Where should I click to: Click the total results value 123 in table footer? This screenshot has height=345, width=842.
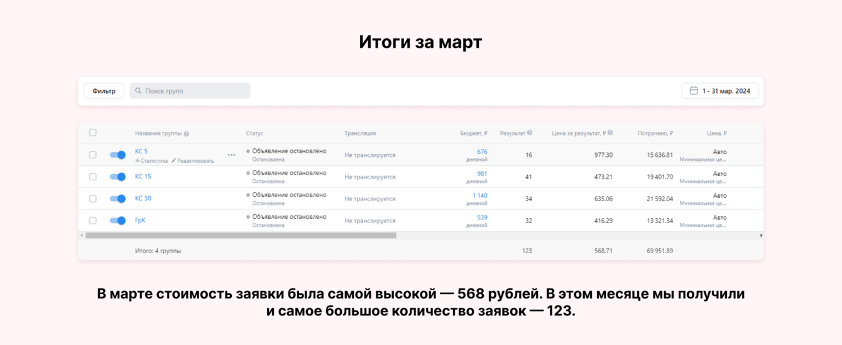click(527, 251)
